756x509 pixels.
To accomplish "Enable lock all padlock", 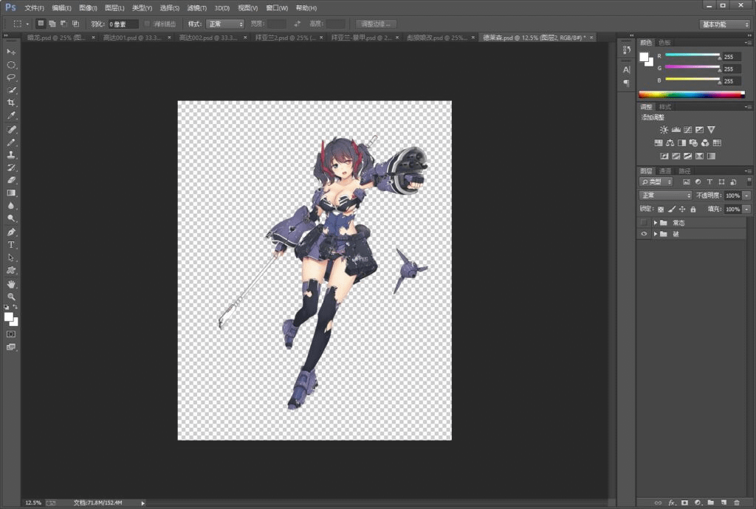I will [x=693, y=209].
